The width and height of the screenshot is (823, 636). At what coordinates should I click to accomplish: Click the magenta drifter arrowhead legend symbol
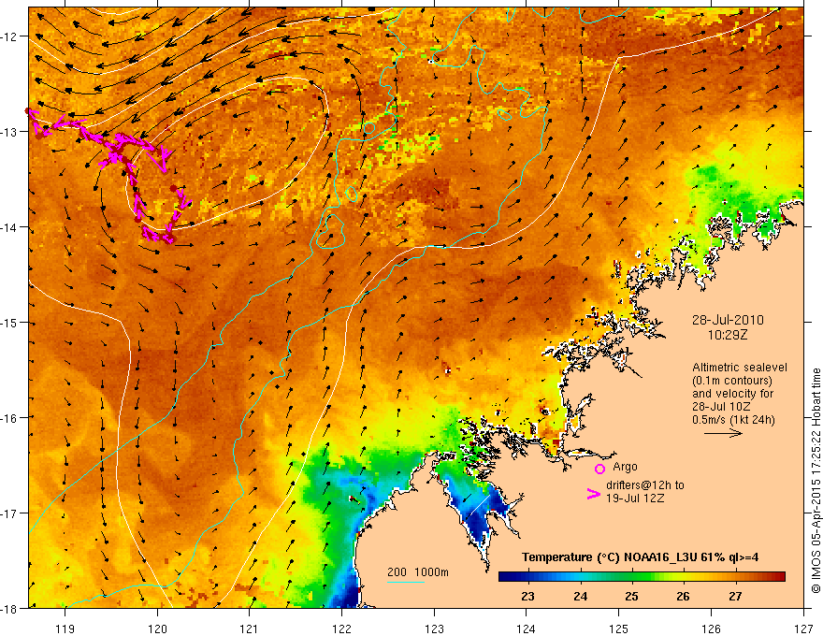click(x=593, y=494)
